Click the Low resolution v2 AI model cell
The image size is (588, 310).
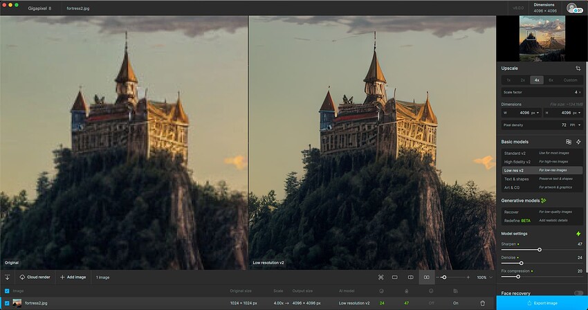coord(354,303)
